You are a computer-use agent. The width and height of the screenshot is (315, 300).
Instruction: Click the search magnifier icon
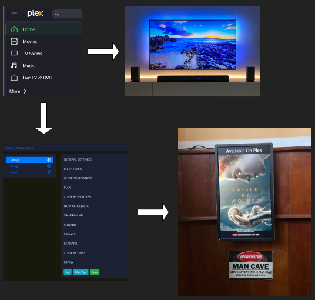(x=56, y=14)
